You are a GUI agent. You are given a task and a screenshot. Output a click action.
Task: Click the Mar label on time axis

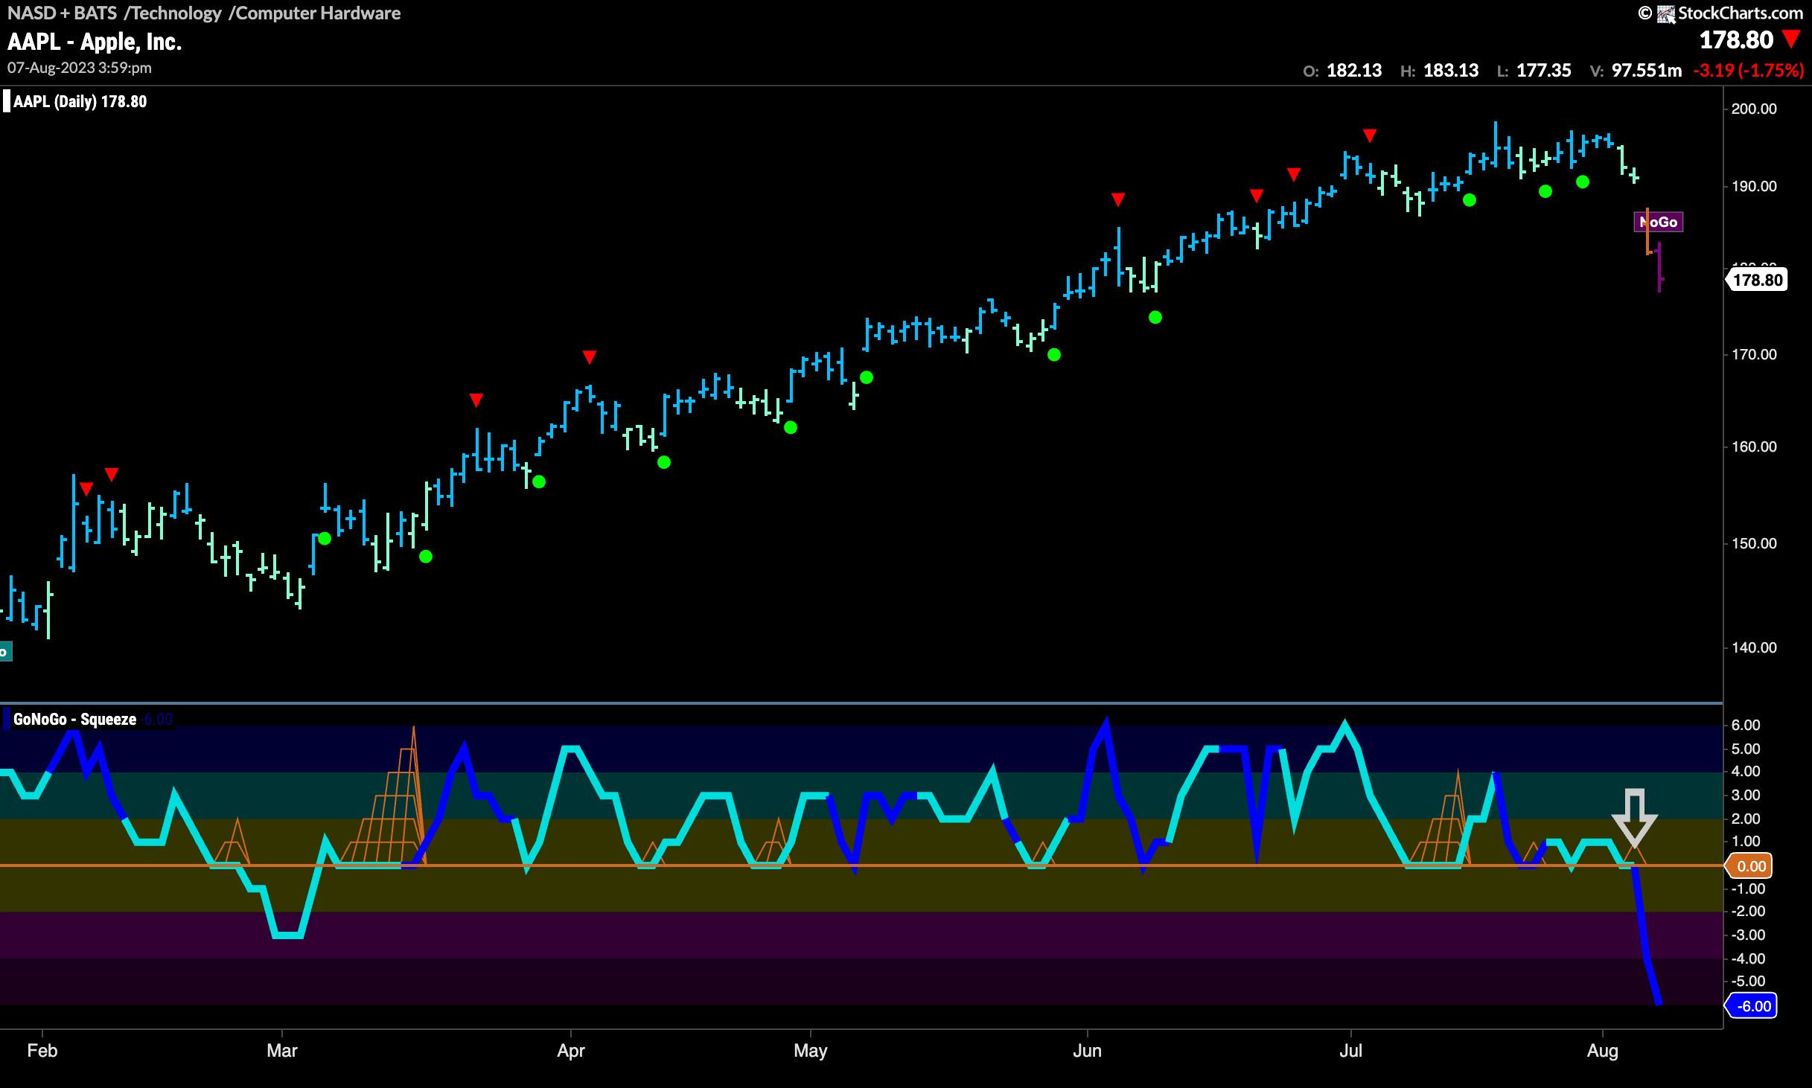click(282, 1050)
